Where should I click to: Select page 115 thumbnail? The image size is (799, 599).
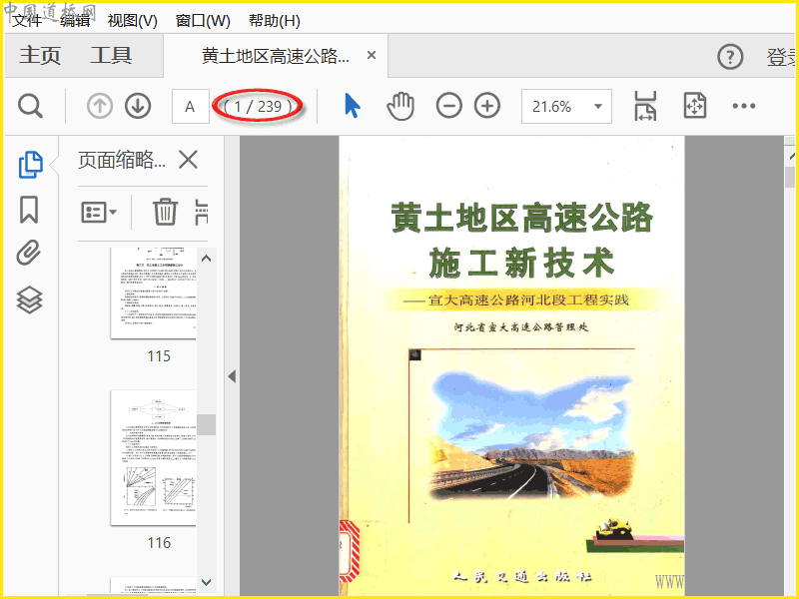(x=154, y=293)
